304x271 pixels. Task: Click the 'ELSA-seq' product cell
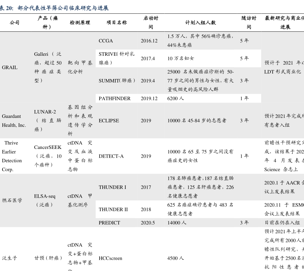click(45, 200)
